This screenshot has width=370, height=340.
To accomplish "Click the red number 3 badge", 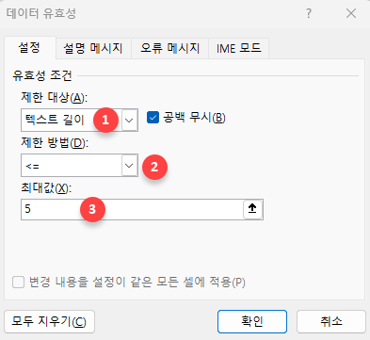I will pyautogui.click(x=92, y=209).
